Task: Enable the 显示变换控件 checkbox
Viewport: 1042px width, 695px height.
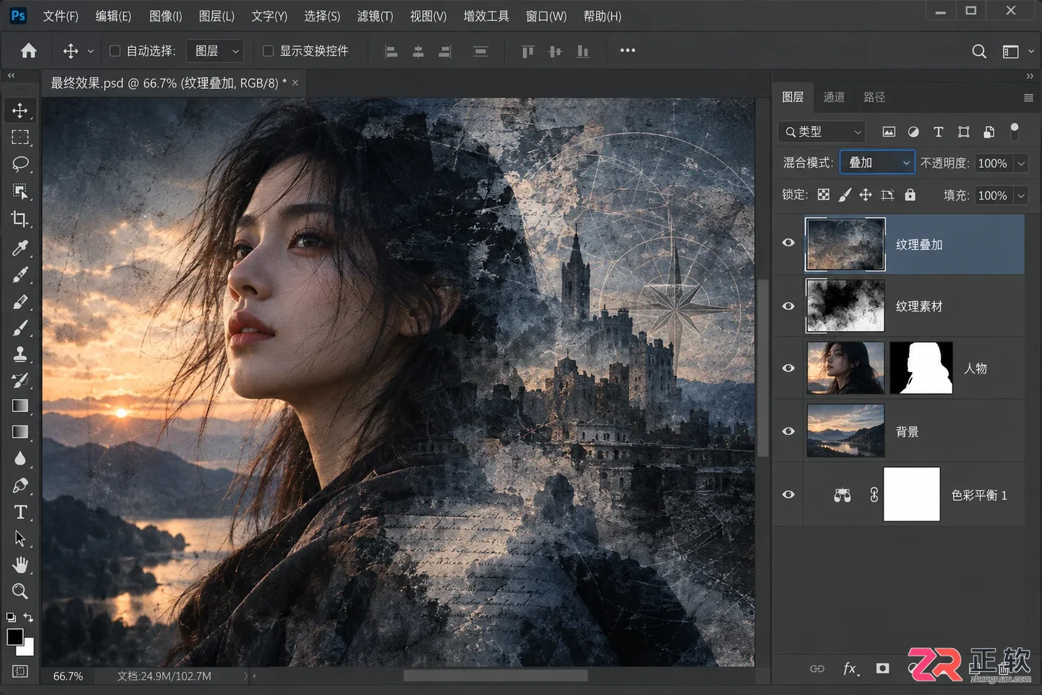Action: (x=268, y=51)
